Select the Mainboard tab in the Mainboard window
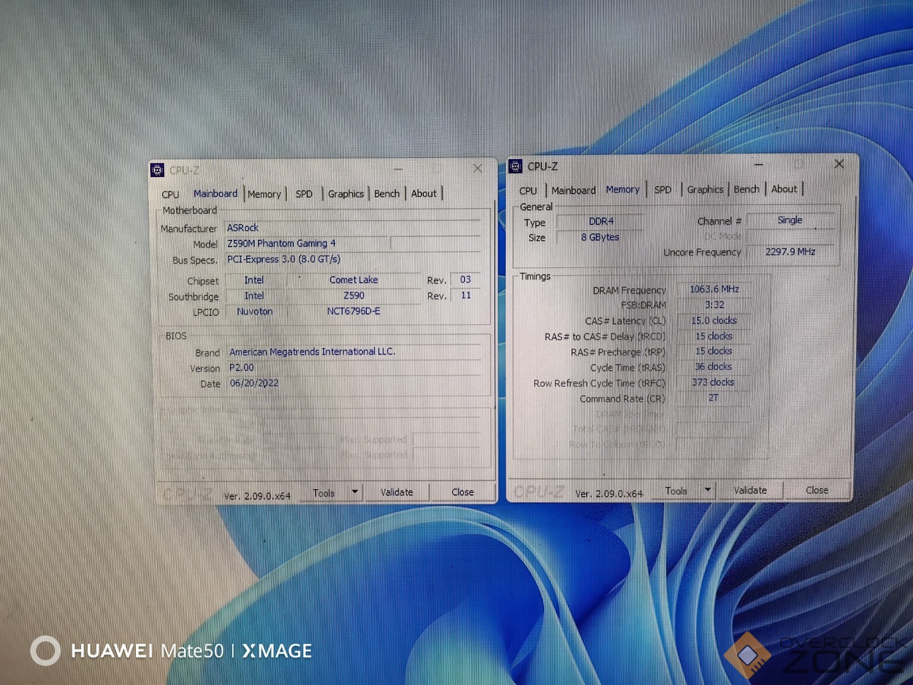Image resolution: width=913 pixels, height=685 pixels. tap(215, 194)
